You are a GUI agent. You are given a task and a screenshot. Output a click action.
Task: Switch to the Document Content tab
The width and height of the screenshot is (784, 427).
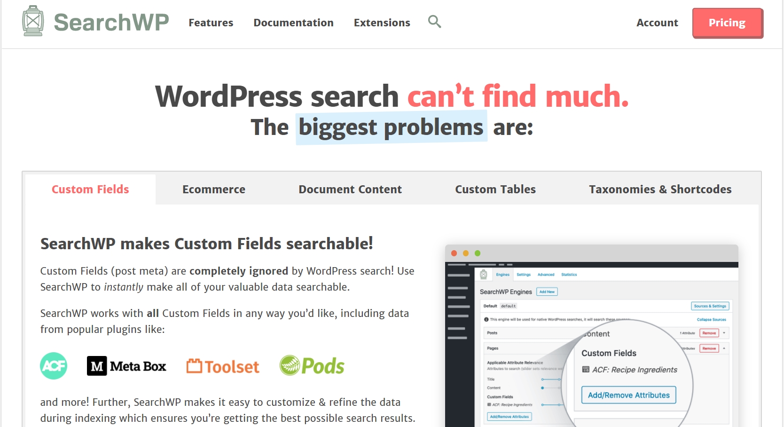[350, 190]
